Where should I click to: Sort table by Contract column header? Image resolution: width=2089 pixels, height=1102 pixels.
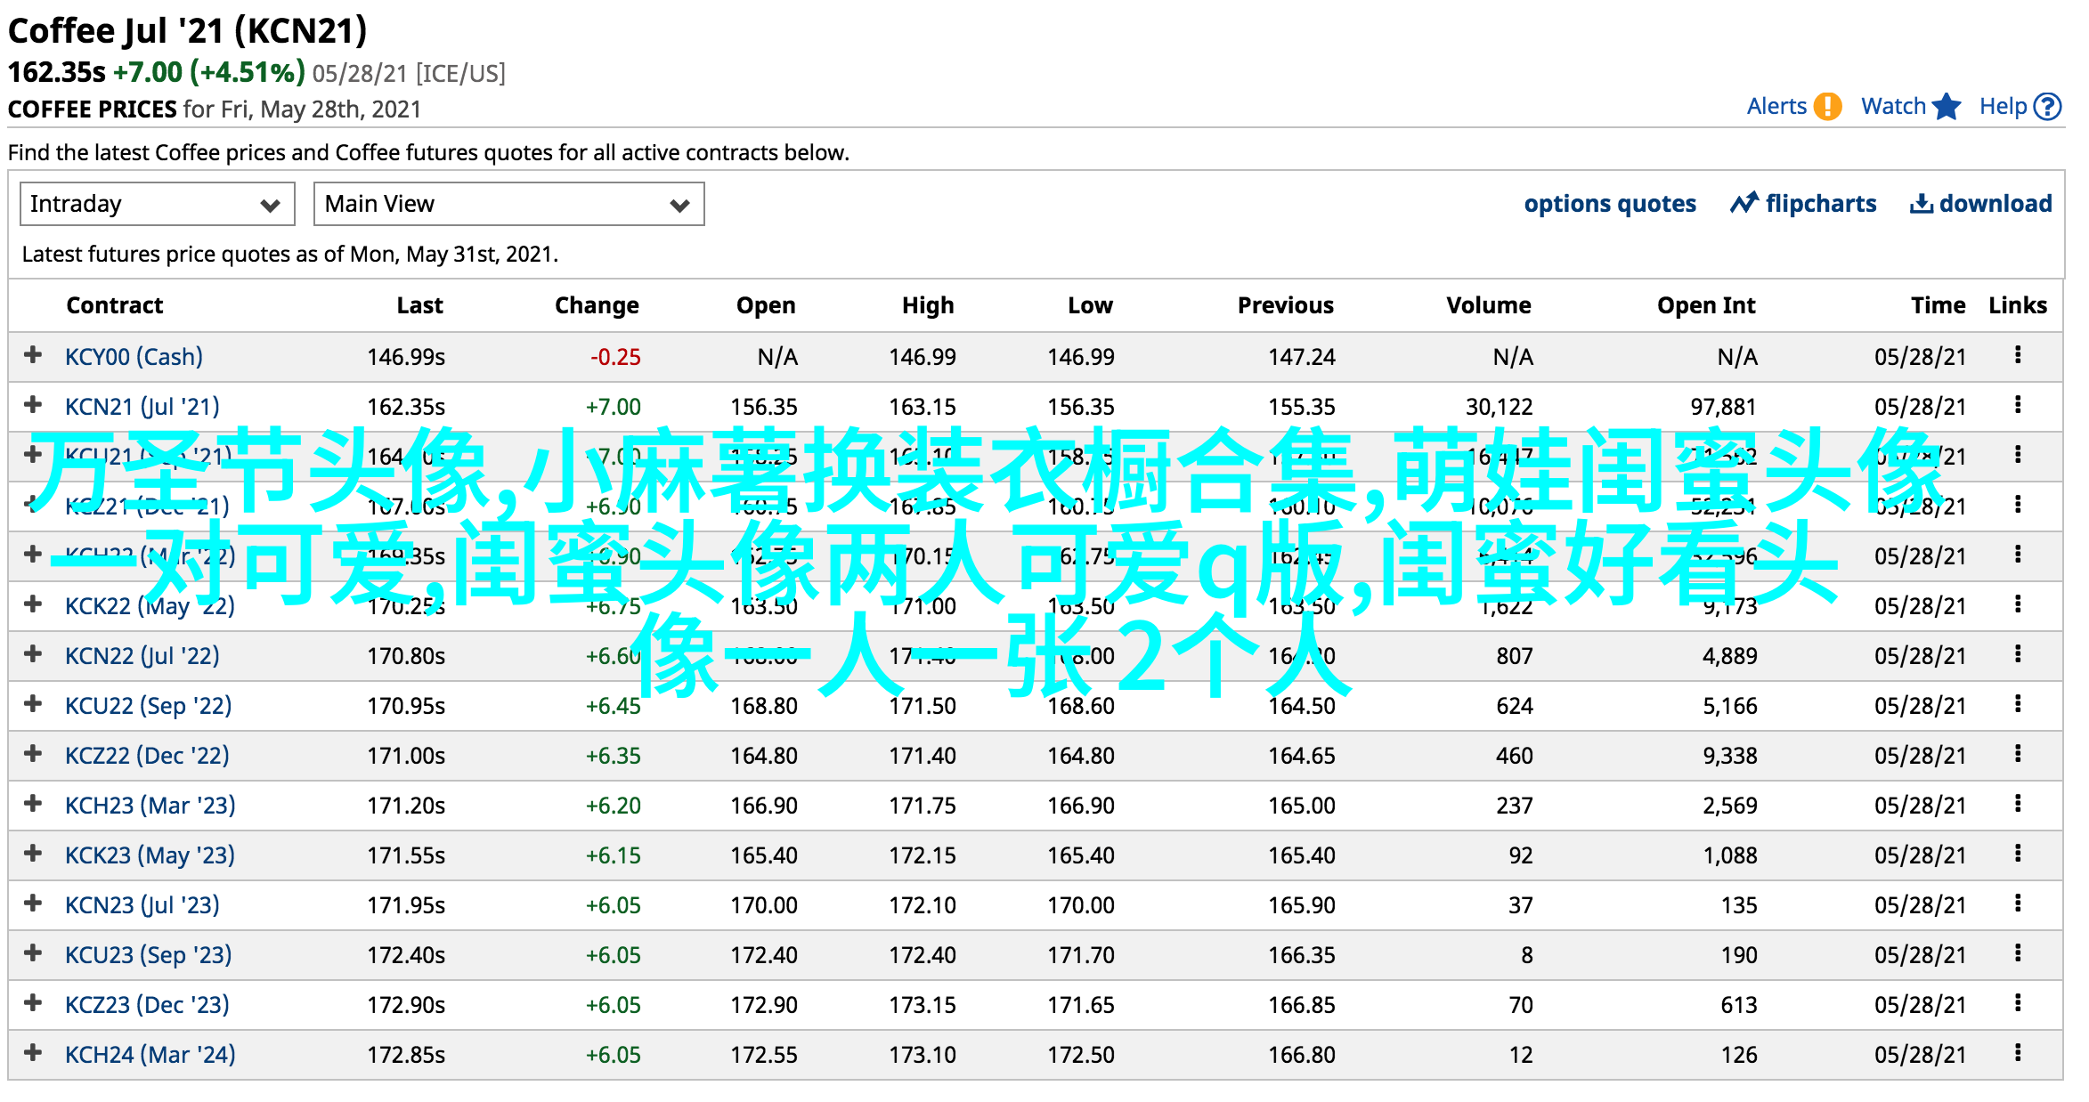115,305
